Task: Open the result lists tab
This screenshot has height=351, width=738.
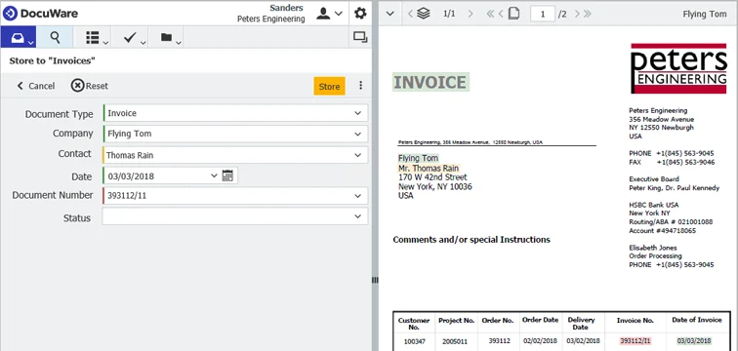Action: click(96, 38)
